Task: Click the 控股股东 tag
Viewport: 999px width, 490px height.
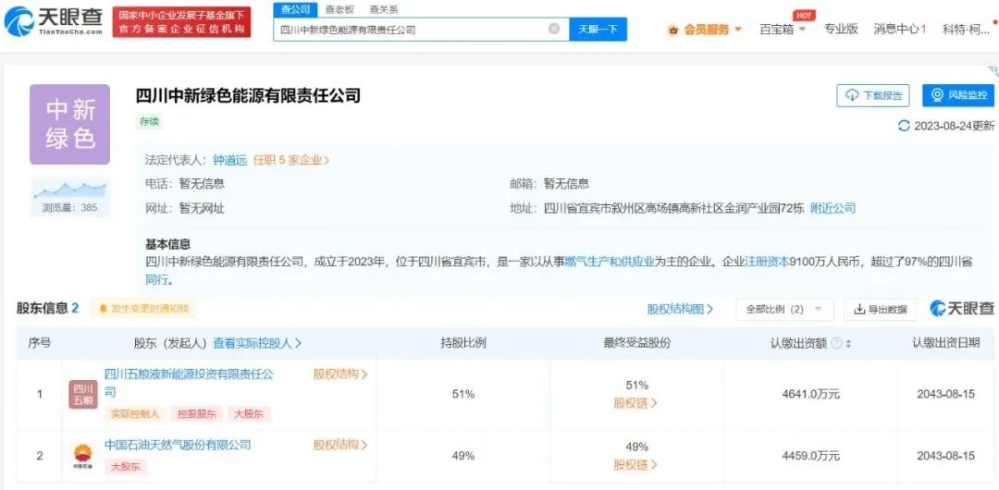Action: [196, 413]
